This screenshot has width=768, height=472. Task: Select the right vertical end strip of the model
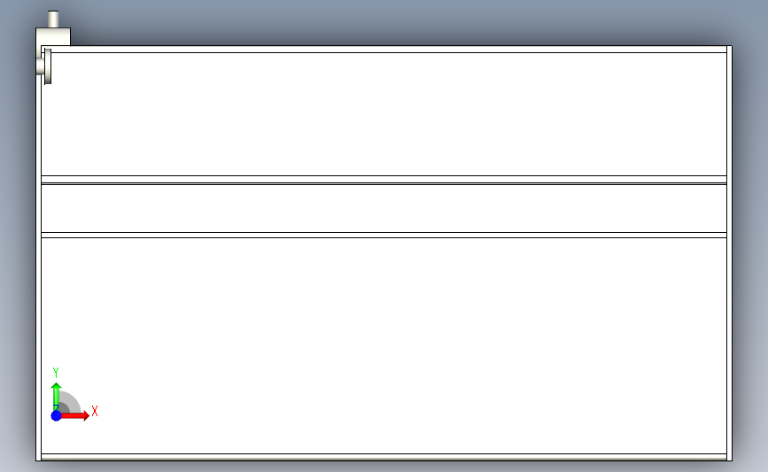(730, 253)
